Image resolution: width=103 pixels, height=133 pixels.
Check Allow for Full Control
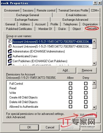click(70, 83)
